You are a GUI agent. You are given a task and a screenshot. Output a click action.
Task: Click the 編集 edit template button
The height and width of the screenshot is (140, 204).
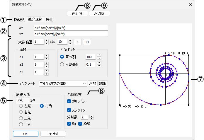pyautogui.click(x=103, y=83)
